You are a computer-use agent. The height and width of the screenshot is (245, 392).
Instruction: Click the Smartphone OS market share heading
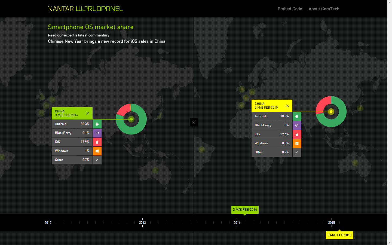point(91,27)
